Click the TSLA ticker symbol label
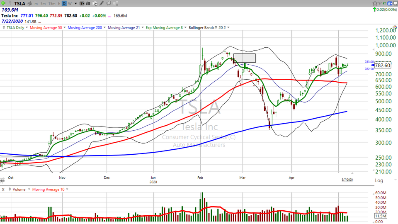 click(x=18, y=3)
